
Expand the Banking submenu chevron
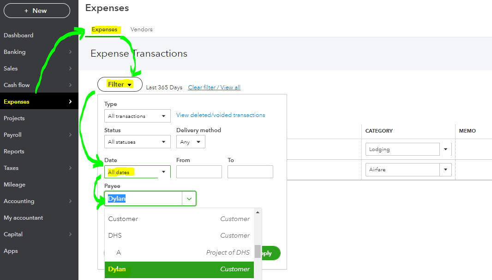(70, 52)
